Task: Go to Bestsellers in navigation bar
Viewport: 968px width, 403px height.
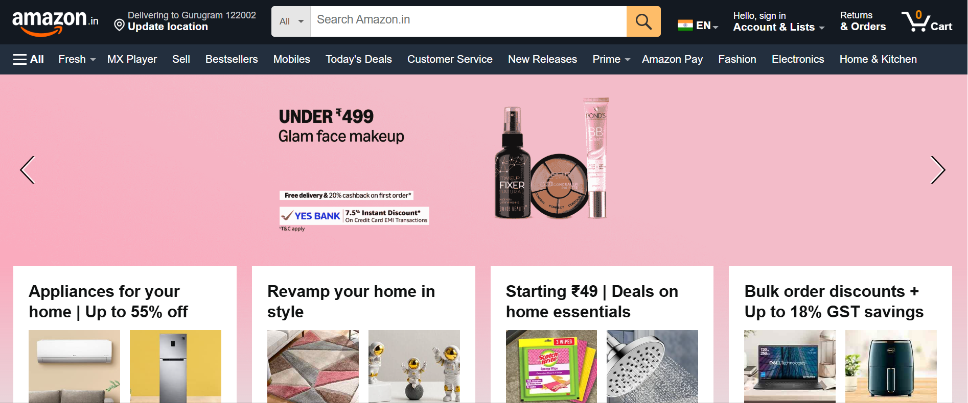Action: coord(232,59)
